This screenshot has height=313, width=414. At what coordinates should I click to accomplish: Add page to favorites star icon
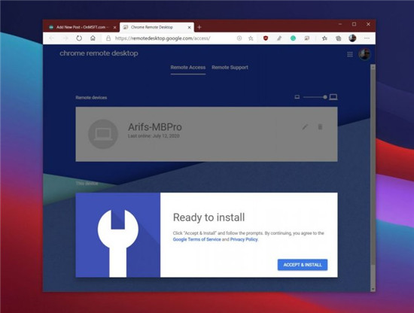click(251, 38)
